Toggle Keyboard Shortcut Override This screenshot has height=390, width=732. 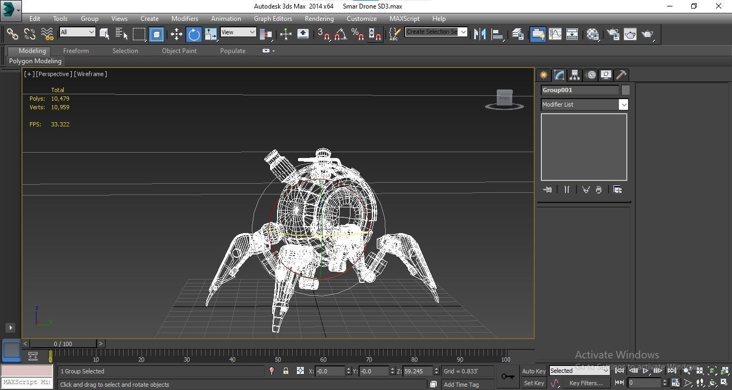coord(303,34)
